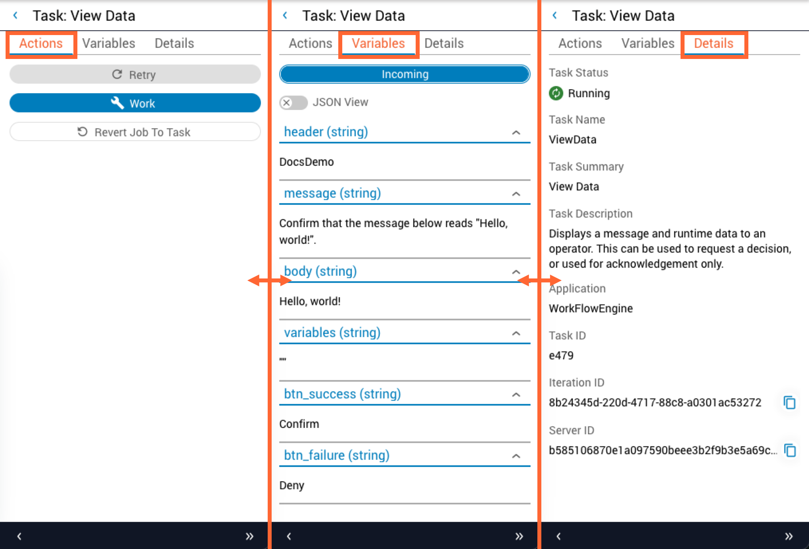Open the highlighted Details tab

point(713,43)
